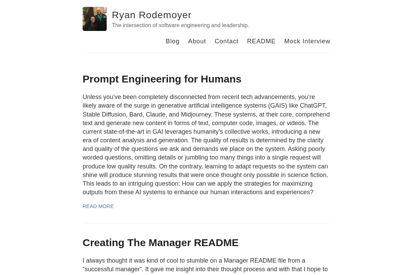
Task: Click the first post's excerpt paragraph
Action: [x=206, y=145]
